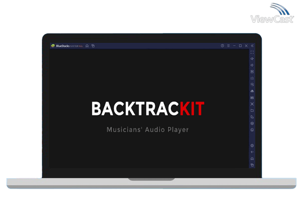Click the circular clock-like sidebar icon
This screenshot has height=206, width=300.
point(252,130)
